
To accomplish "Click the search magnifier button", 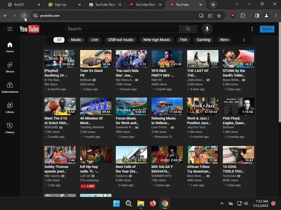I will tap(188, 29).
